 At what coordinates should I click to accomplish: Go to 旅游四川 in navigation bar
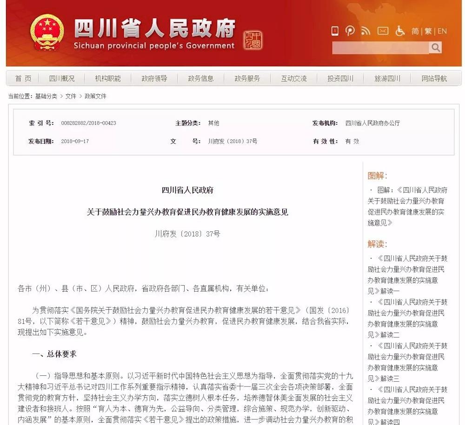coord(387,78)
